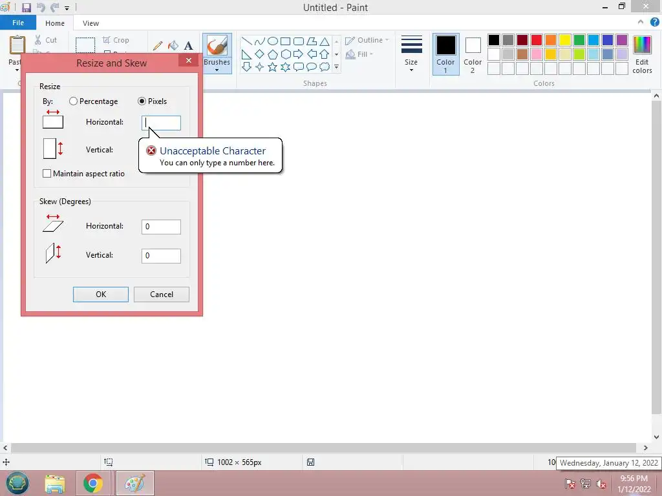
Task: Click the Save icon in quick access toolbar
Action: pyautogui.click(x=26, y=8)
